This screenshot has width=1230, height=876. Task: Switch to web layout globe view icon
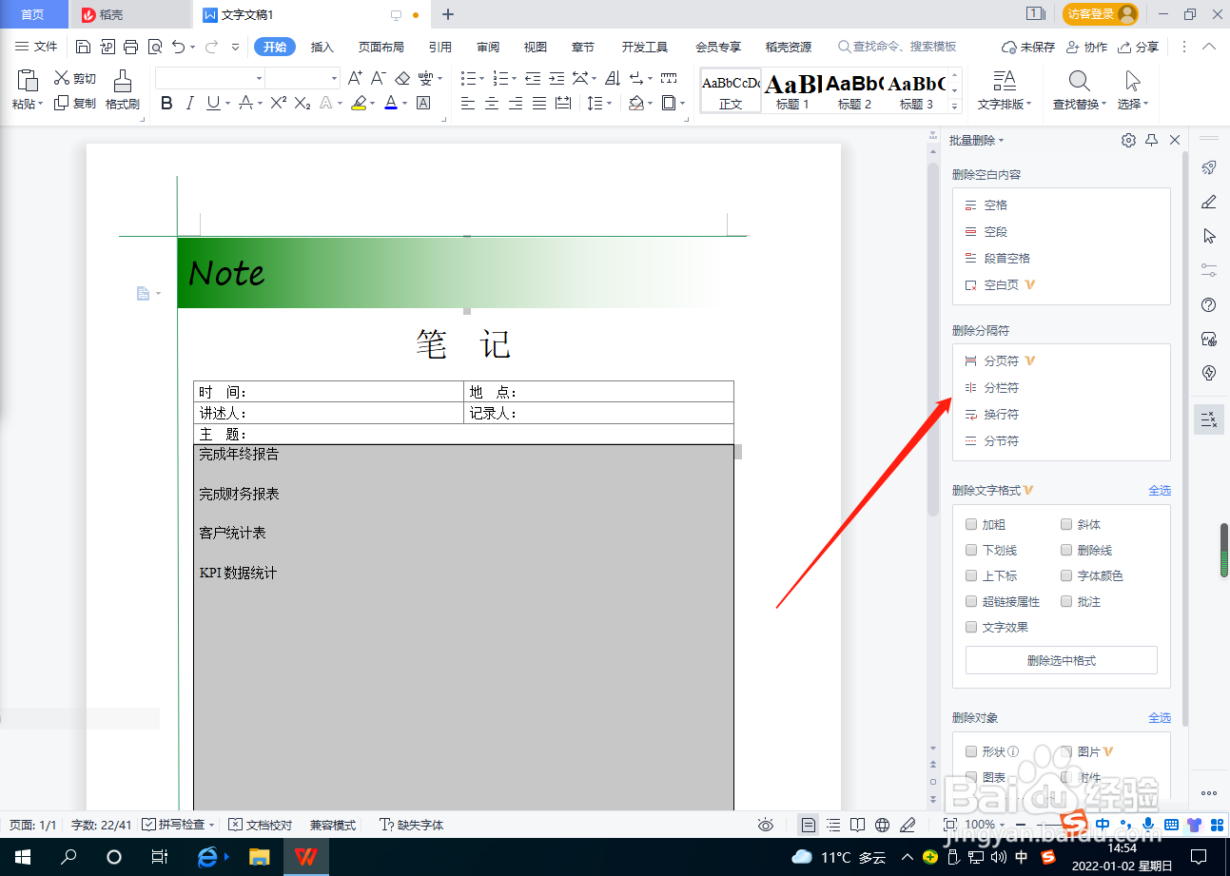(x=883, y=825)
